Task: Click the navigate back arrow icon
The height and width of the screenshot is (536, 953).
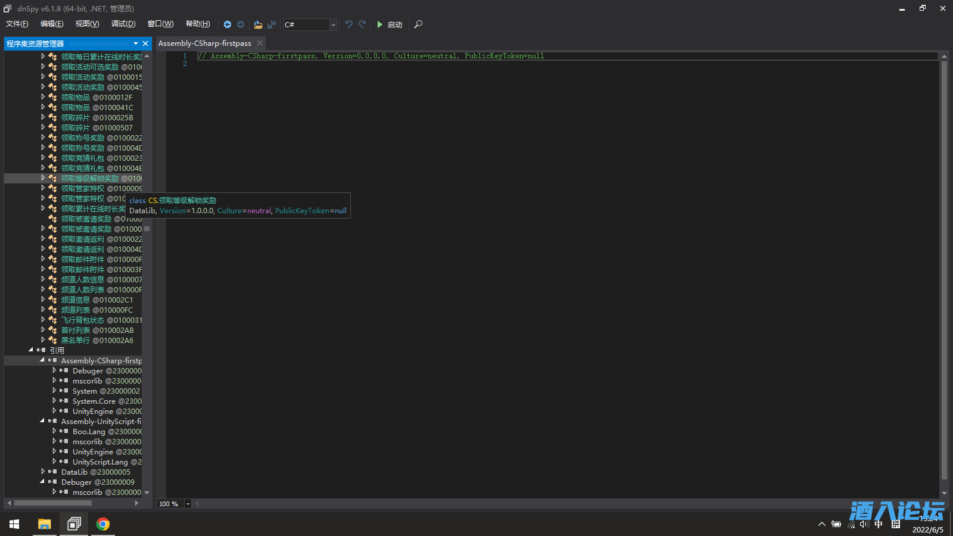Action: (x=228, y=24)
